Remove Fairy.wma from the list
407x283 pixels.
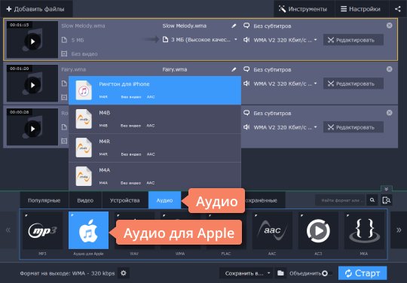point(389,69)
